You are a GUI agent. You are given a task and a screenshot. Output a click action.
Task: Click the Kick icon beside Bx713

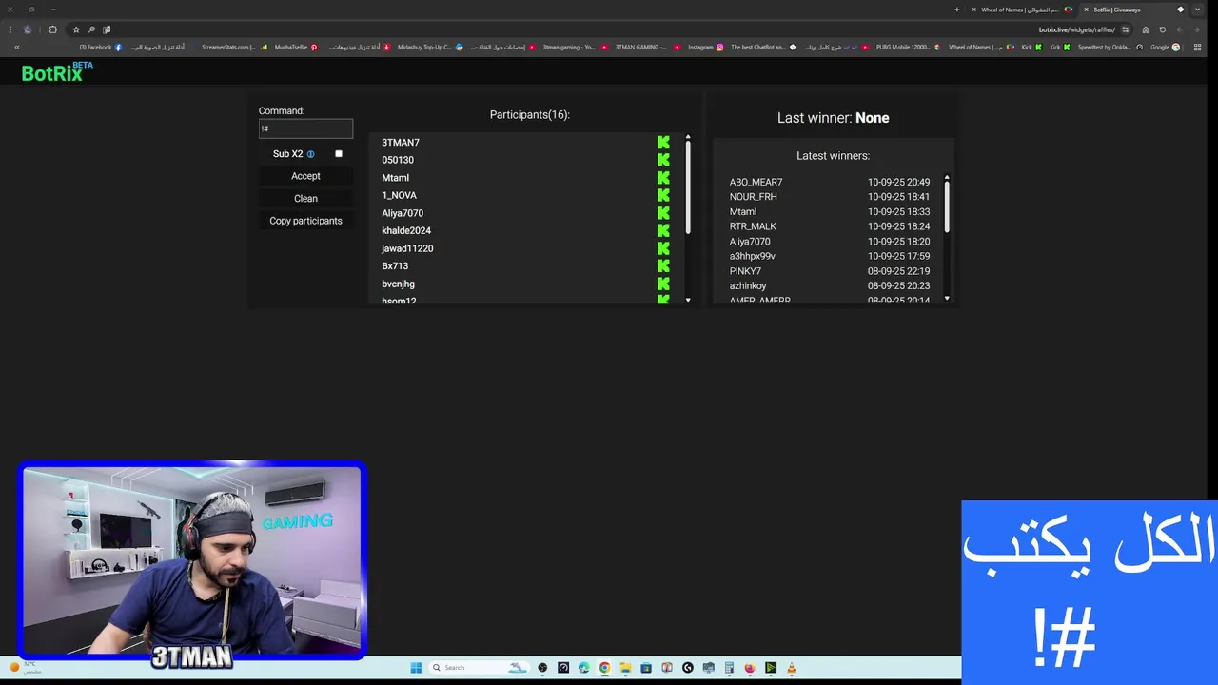[663, 266]
